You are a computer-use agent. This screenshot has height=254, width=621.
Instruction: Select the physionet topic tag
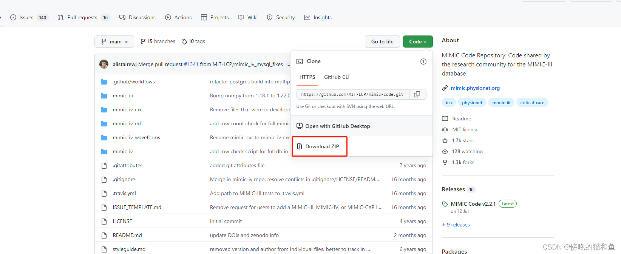tap(472, 103)
